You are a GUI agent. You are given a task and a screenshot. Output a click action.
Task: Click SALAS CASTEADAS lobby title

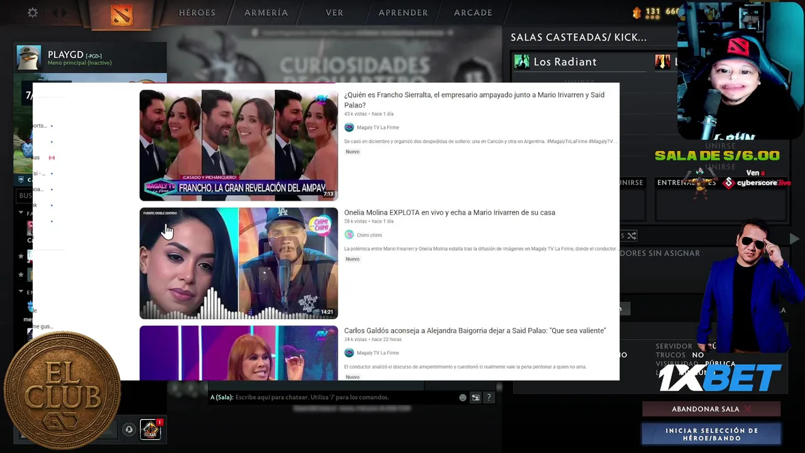pos(579,38)
